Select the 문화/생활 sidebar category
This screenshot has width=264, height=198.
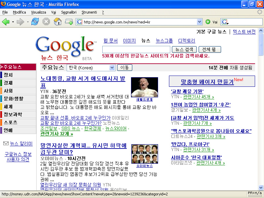tap(18, 99)
